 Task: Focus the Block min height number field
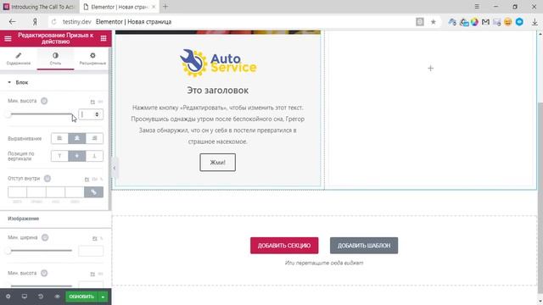click(x=91, y=114)
